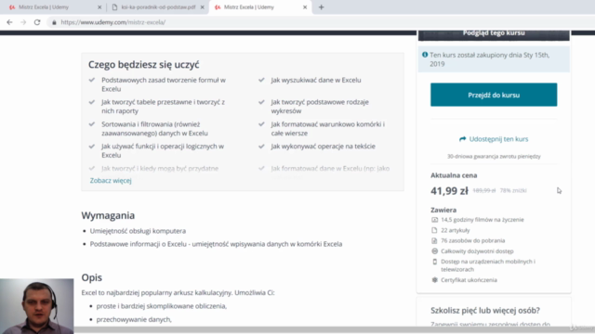Click Podstawowe informacji o Excelu requirement

[x=216, y=244]
